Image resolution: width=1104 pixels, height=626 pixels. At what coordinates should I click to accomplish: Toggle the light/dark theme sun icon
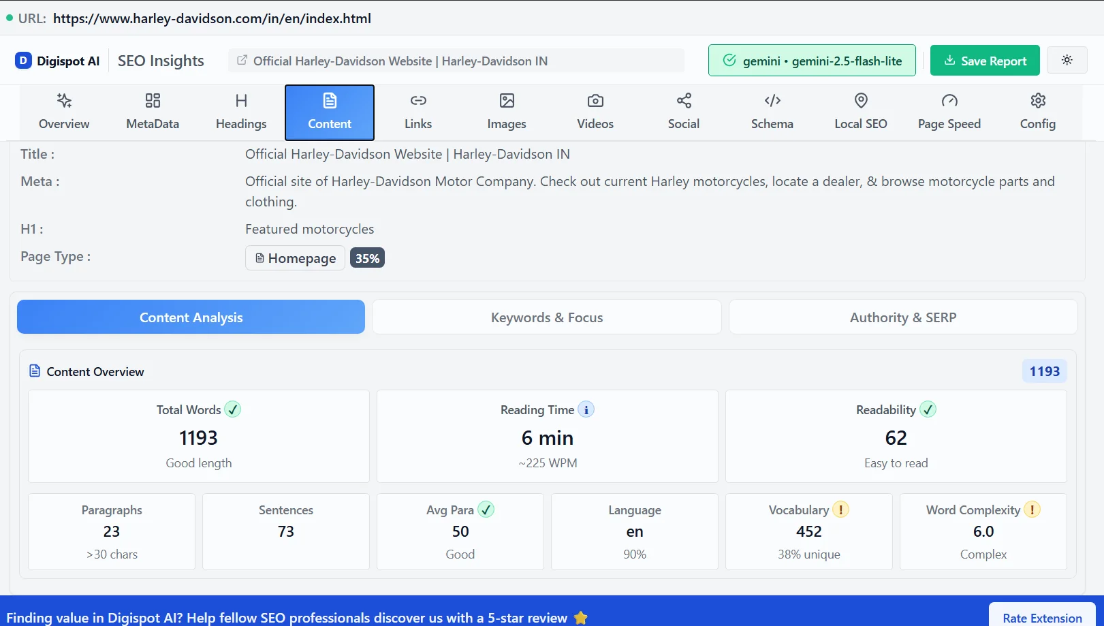click(1067, 60)
